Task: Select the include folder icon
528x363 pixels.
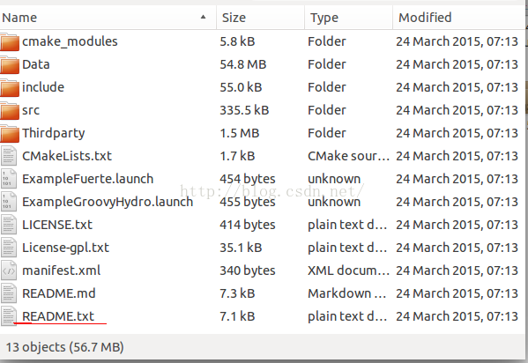Action: click(10, 88)
